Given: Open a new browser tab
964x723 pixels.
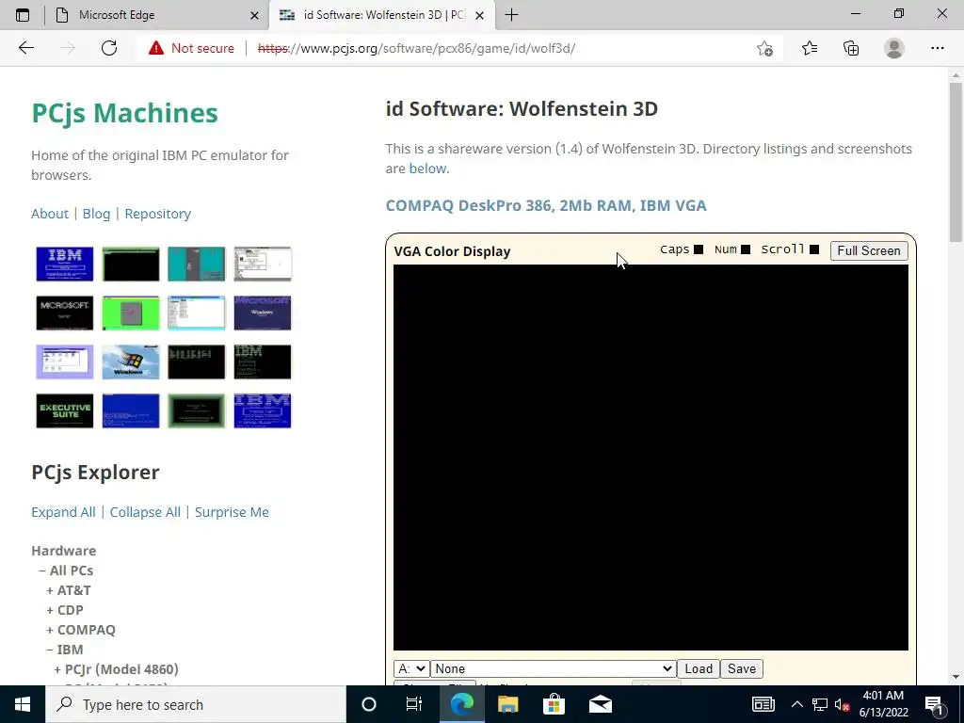Looking at the screenshot, I should click(x=511, y=15).
